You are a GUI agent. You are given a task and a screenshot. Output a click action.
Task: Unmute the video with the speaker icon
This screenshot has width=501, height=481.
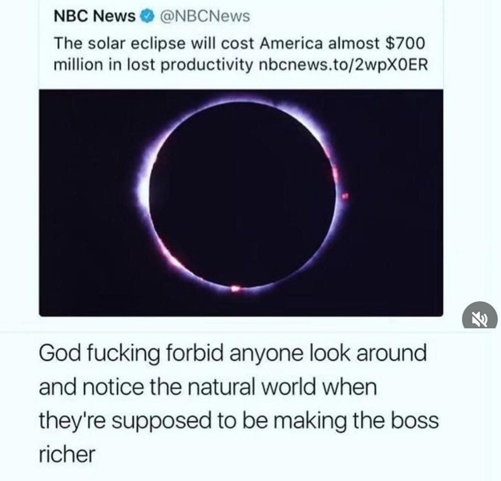pos(480,316)
